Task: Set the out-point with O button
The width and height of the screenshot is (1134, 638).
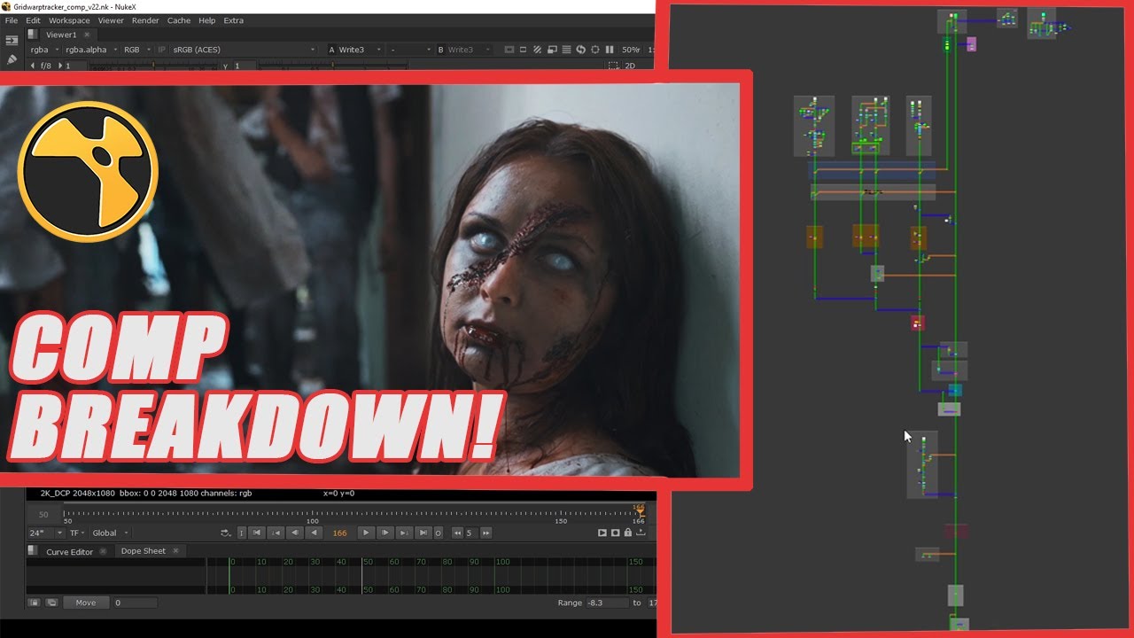Action: 438,533
